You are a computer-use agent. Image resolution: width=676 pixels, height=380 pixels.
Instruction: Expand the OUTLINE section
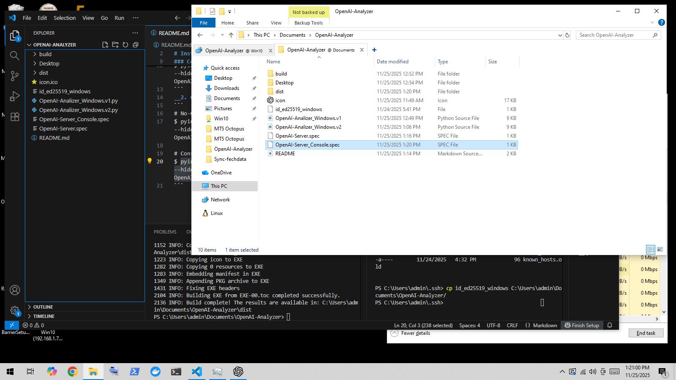coord(43,307)
